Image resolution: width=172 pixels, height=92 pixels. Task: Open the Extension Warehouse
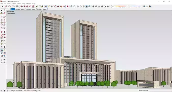click(x=61, y=6)
